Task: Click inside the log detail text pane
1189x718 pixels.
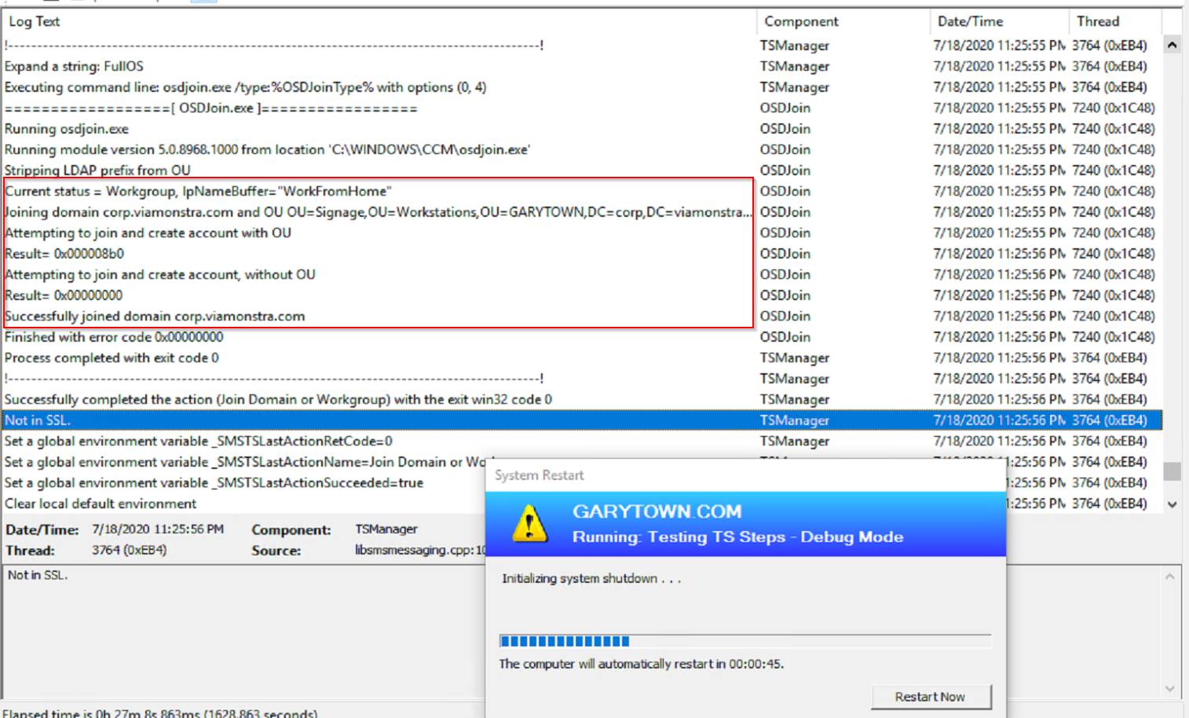Action: (x=236, y=628)
